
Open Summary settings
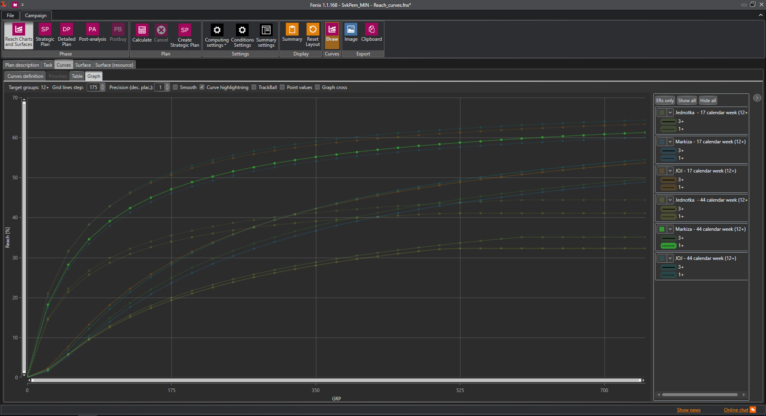click(266, 35)
